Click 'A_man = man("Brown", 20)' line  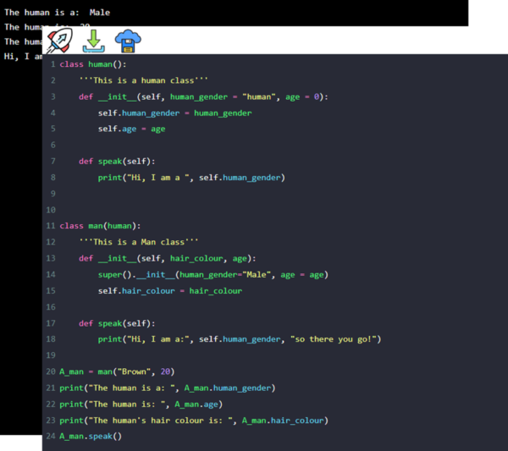117,371
